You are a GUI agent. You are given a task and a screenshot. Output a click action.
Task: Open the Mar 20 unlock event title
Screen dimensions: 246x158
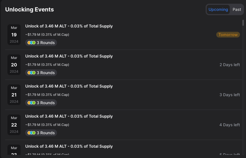(x=69, y=56)
